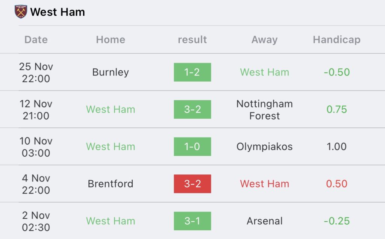Select the 25 Nov 22:00 match date
The width and height of the screenshot is (385, 239).
point(36,72)
